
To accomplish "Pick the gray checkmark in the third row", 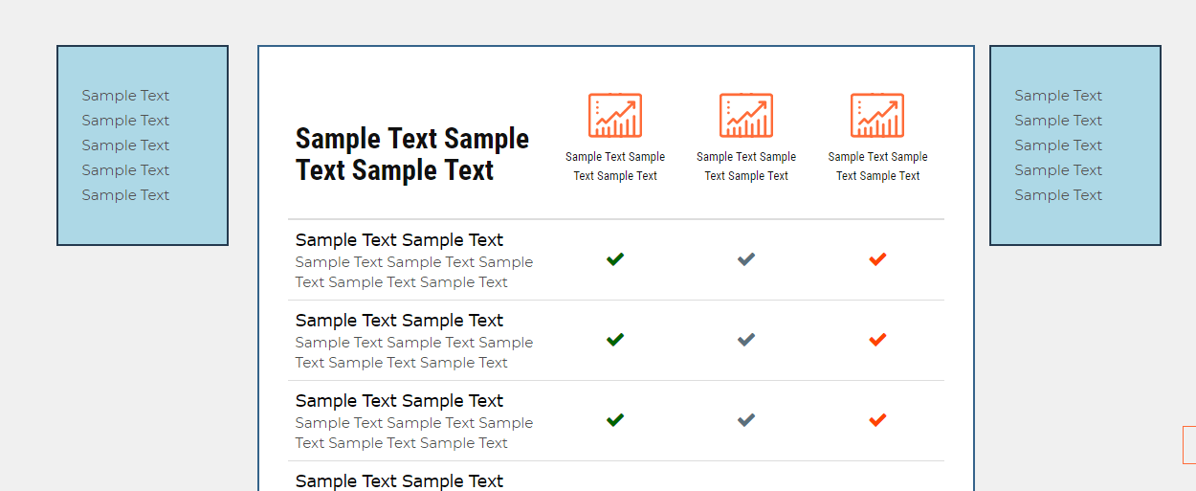I will pos(746,420).
